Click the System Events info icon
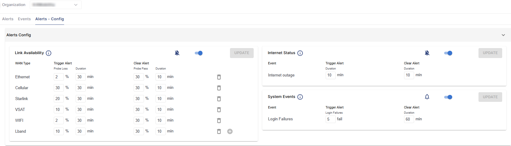The width and height of the screenshot is (511, 146). tap(300, 97)
